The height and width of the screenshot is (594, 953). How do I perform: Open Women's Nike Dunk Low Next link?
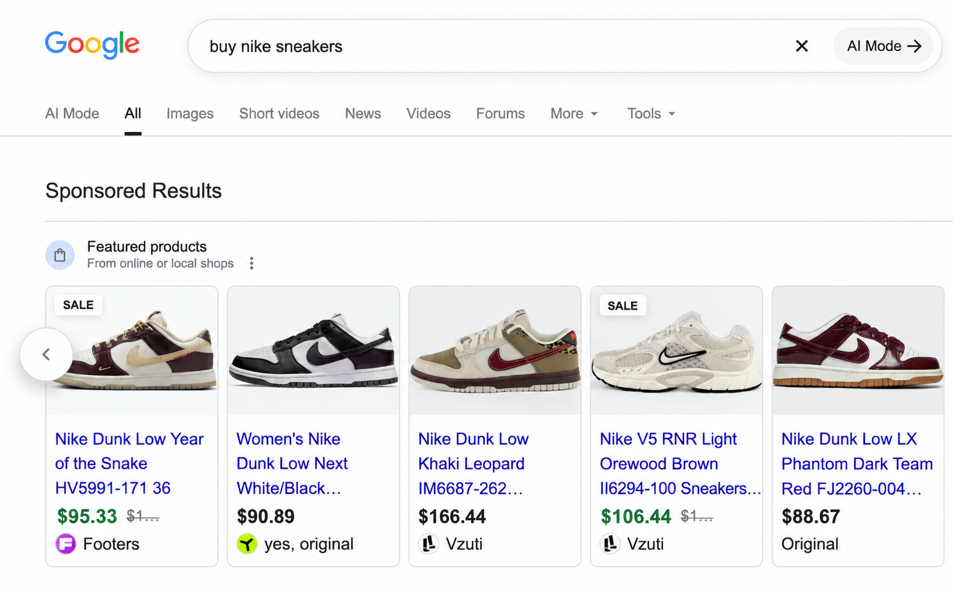click(292, 463)
